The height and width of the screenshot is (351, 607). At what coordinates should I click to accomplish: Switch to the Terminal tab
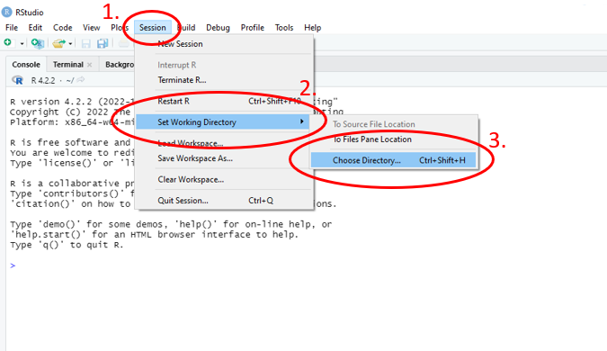point(68,65)
